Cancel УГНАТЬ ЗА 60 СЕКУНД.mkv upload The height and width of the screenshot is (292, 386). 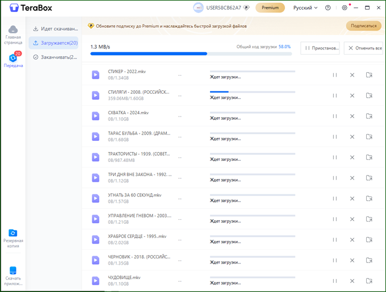353,198
